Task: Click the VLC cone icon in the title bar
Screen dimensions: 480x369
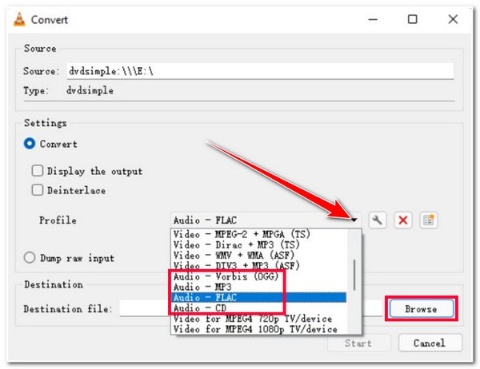Action: click(19, 19)
